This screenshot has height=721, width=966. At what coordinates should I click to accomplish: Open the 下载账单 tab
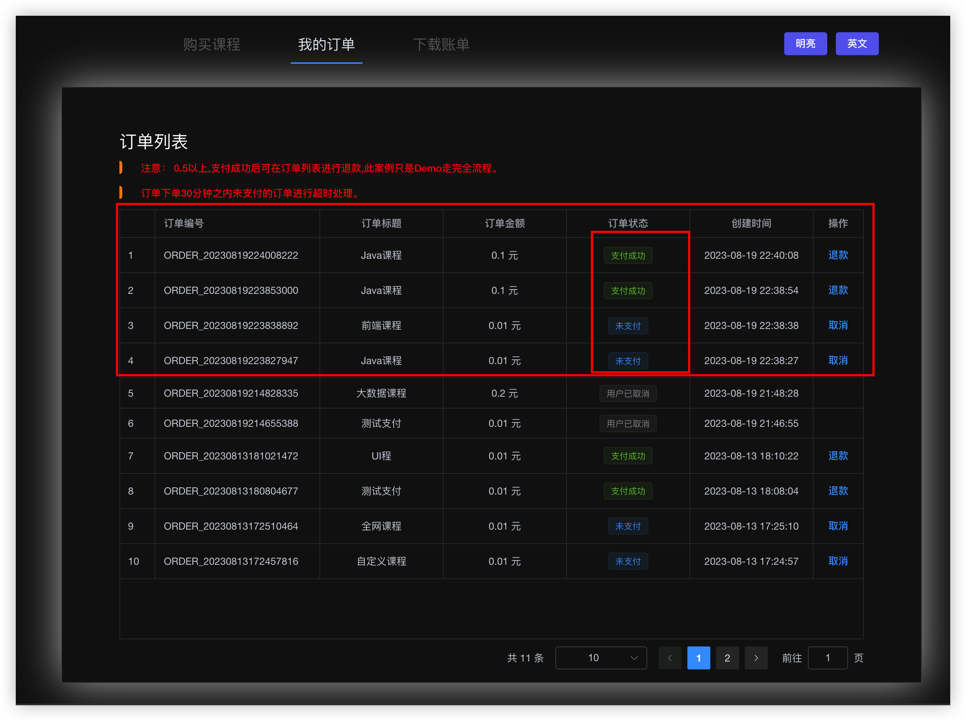[441, 44]
